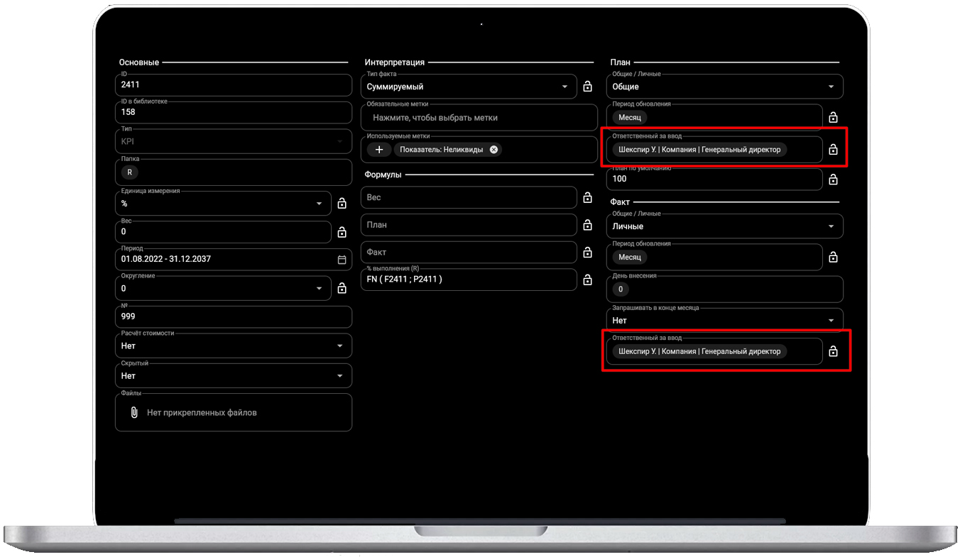Click the lock icon beside Тип факта

587,87
